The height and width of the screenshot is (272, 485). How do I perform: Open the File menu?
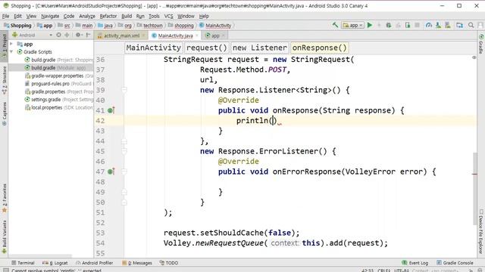(x=5, y=16)
